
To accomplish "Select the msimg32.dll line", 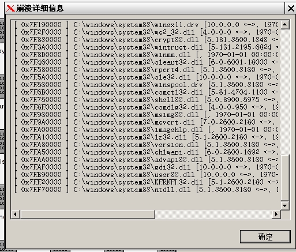I will (146, 115).
